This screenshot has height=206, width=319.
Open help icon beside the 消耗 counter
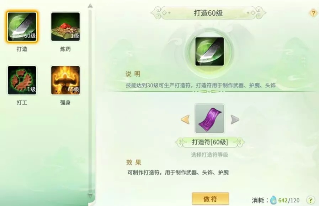(311, 200)
